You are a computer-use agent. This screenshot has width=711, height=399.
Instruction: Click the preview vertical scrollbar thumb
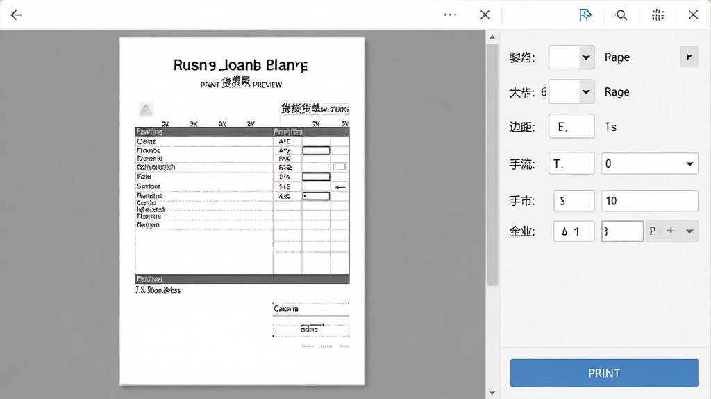click(x=492, y=165)
